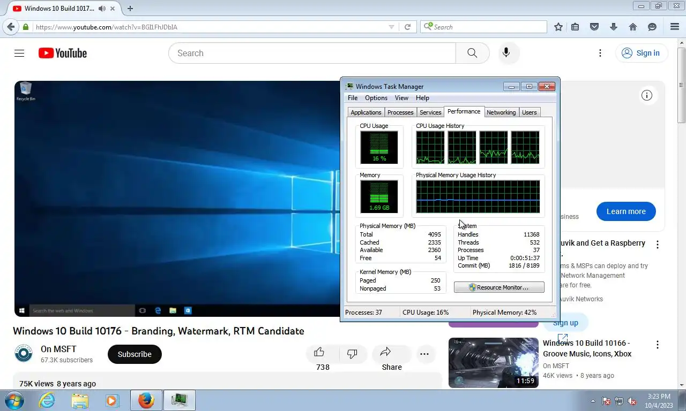Open the Firefox search engine dropdown
Screen dimensions: 686x411
[x=428, y=27]
